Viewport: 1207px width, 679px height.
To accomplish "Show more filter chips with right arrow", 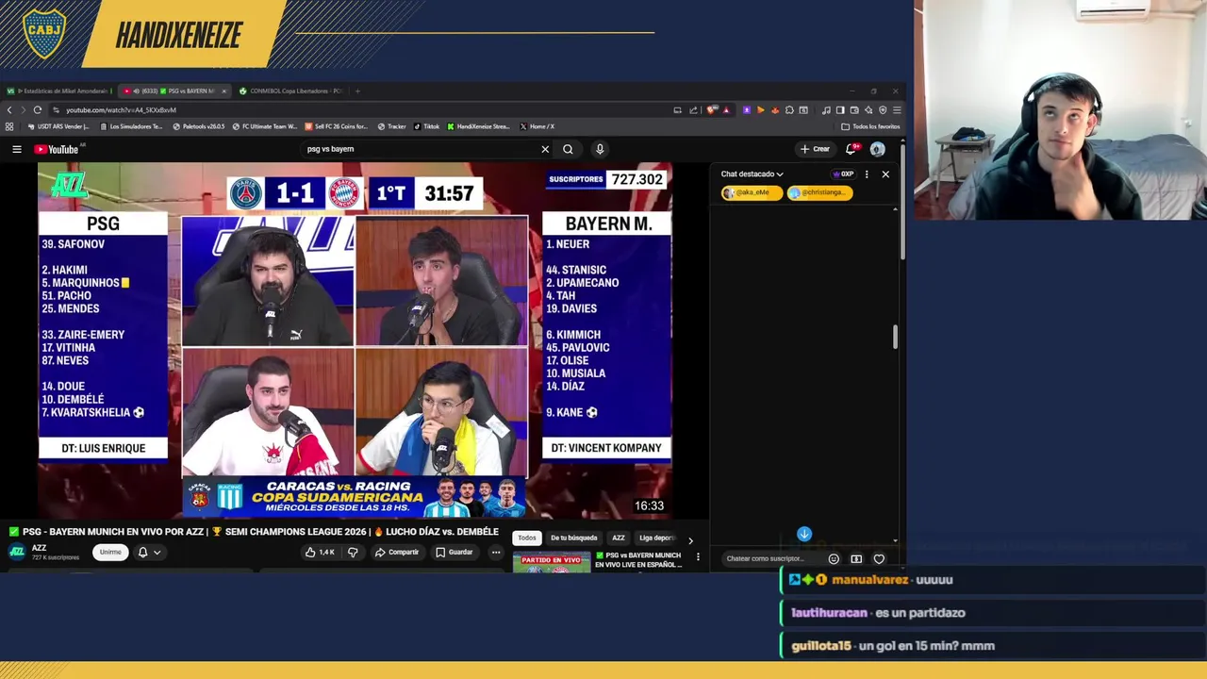I will 690,540.
